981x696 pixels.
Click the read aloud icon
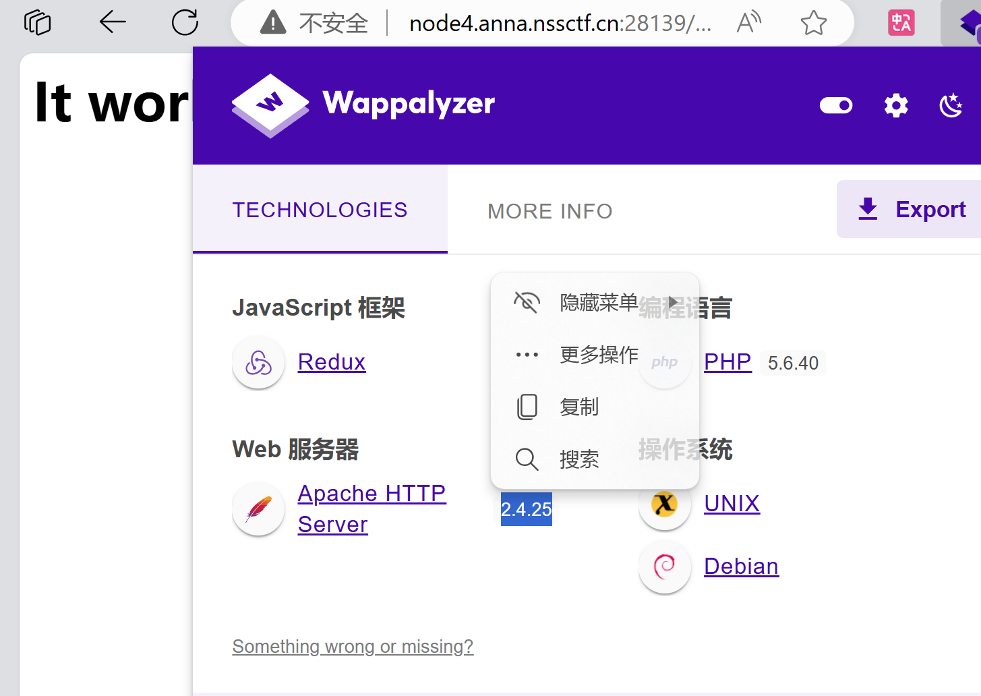[748, 23]
